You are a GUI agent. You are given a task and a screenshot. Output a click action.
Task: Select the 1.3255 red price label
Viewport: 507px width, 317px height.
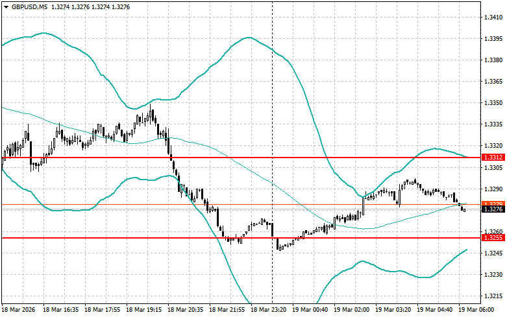[493, 238]
